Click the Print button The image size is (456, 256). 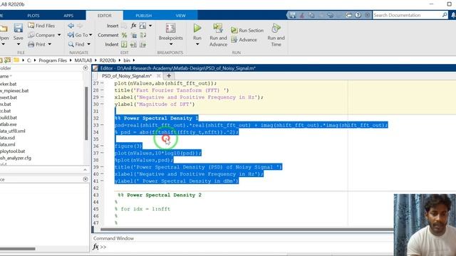coord(36,44)
